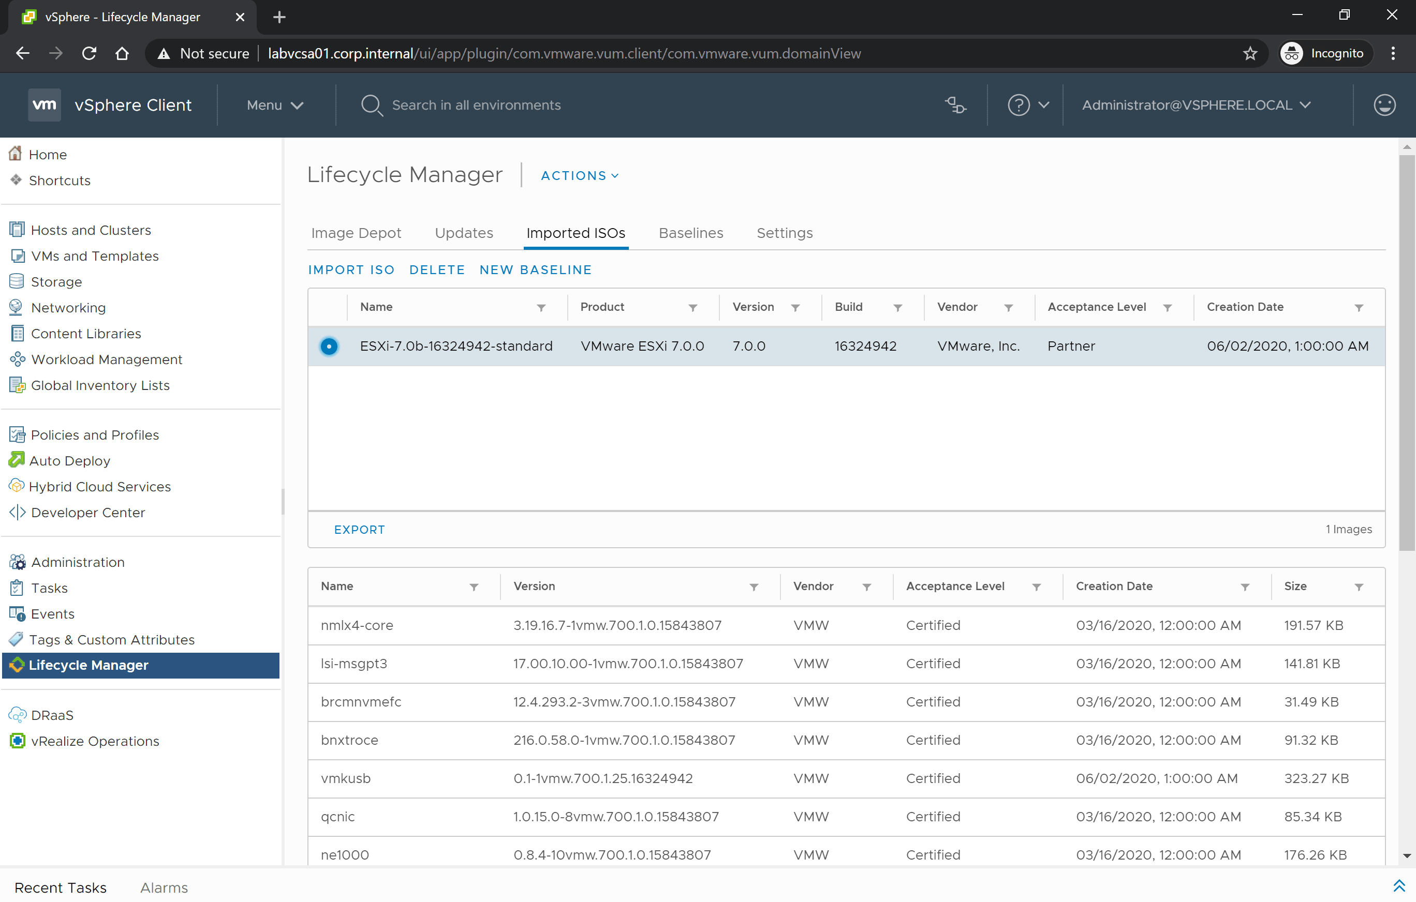Switch to the Baselines tab
1416x902 pixels.
coord(691,232)
